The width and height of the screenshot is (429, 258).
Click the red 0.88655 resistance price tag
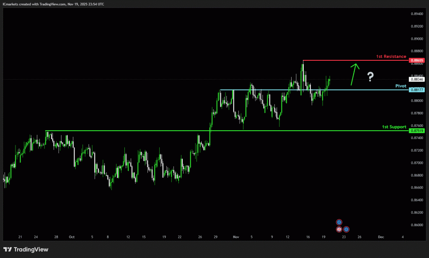pos(417,60)
